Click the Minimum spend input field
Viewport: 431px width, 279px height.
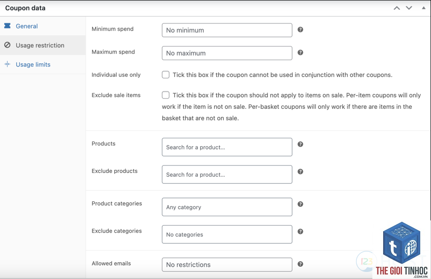227,30
